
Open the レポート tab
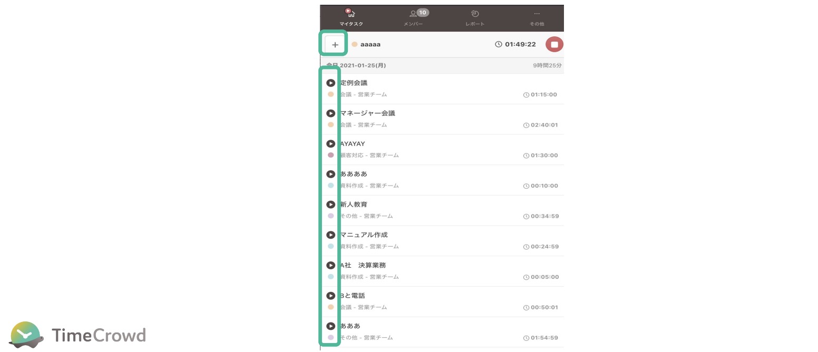[475, 17]
